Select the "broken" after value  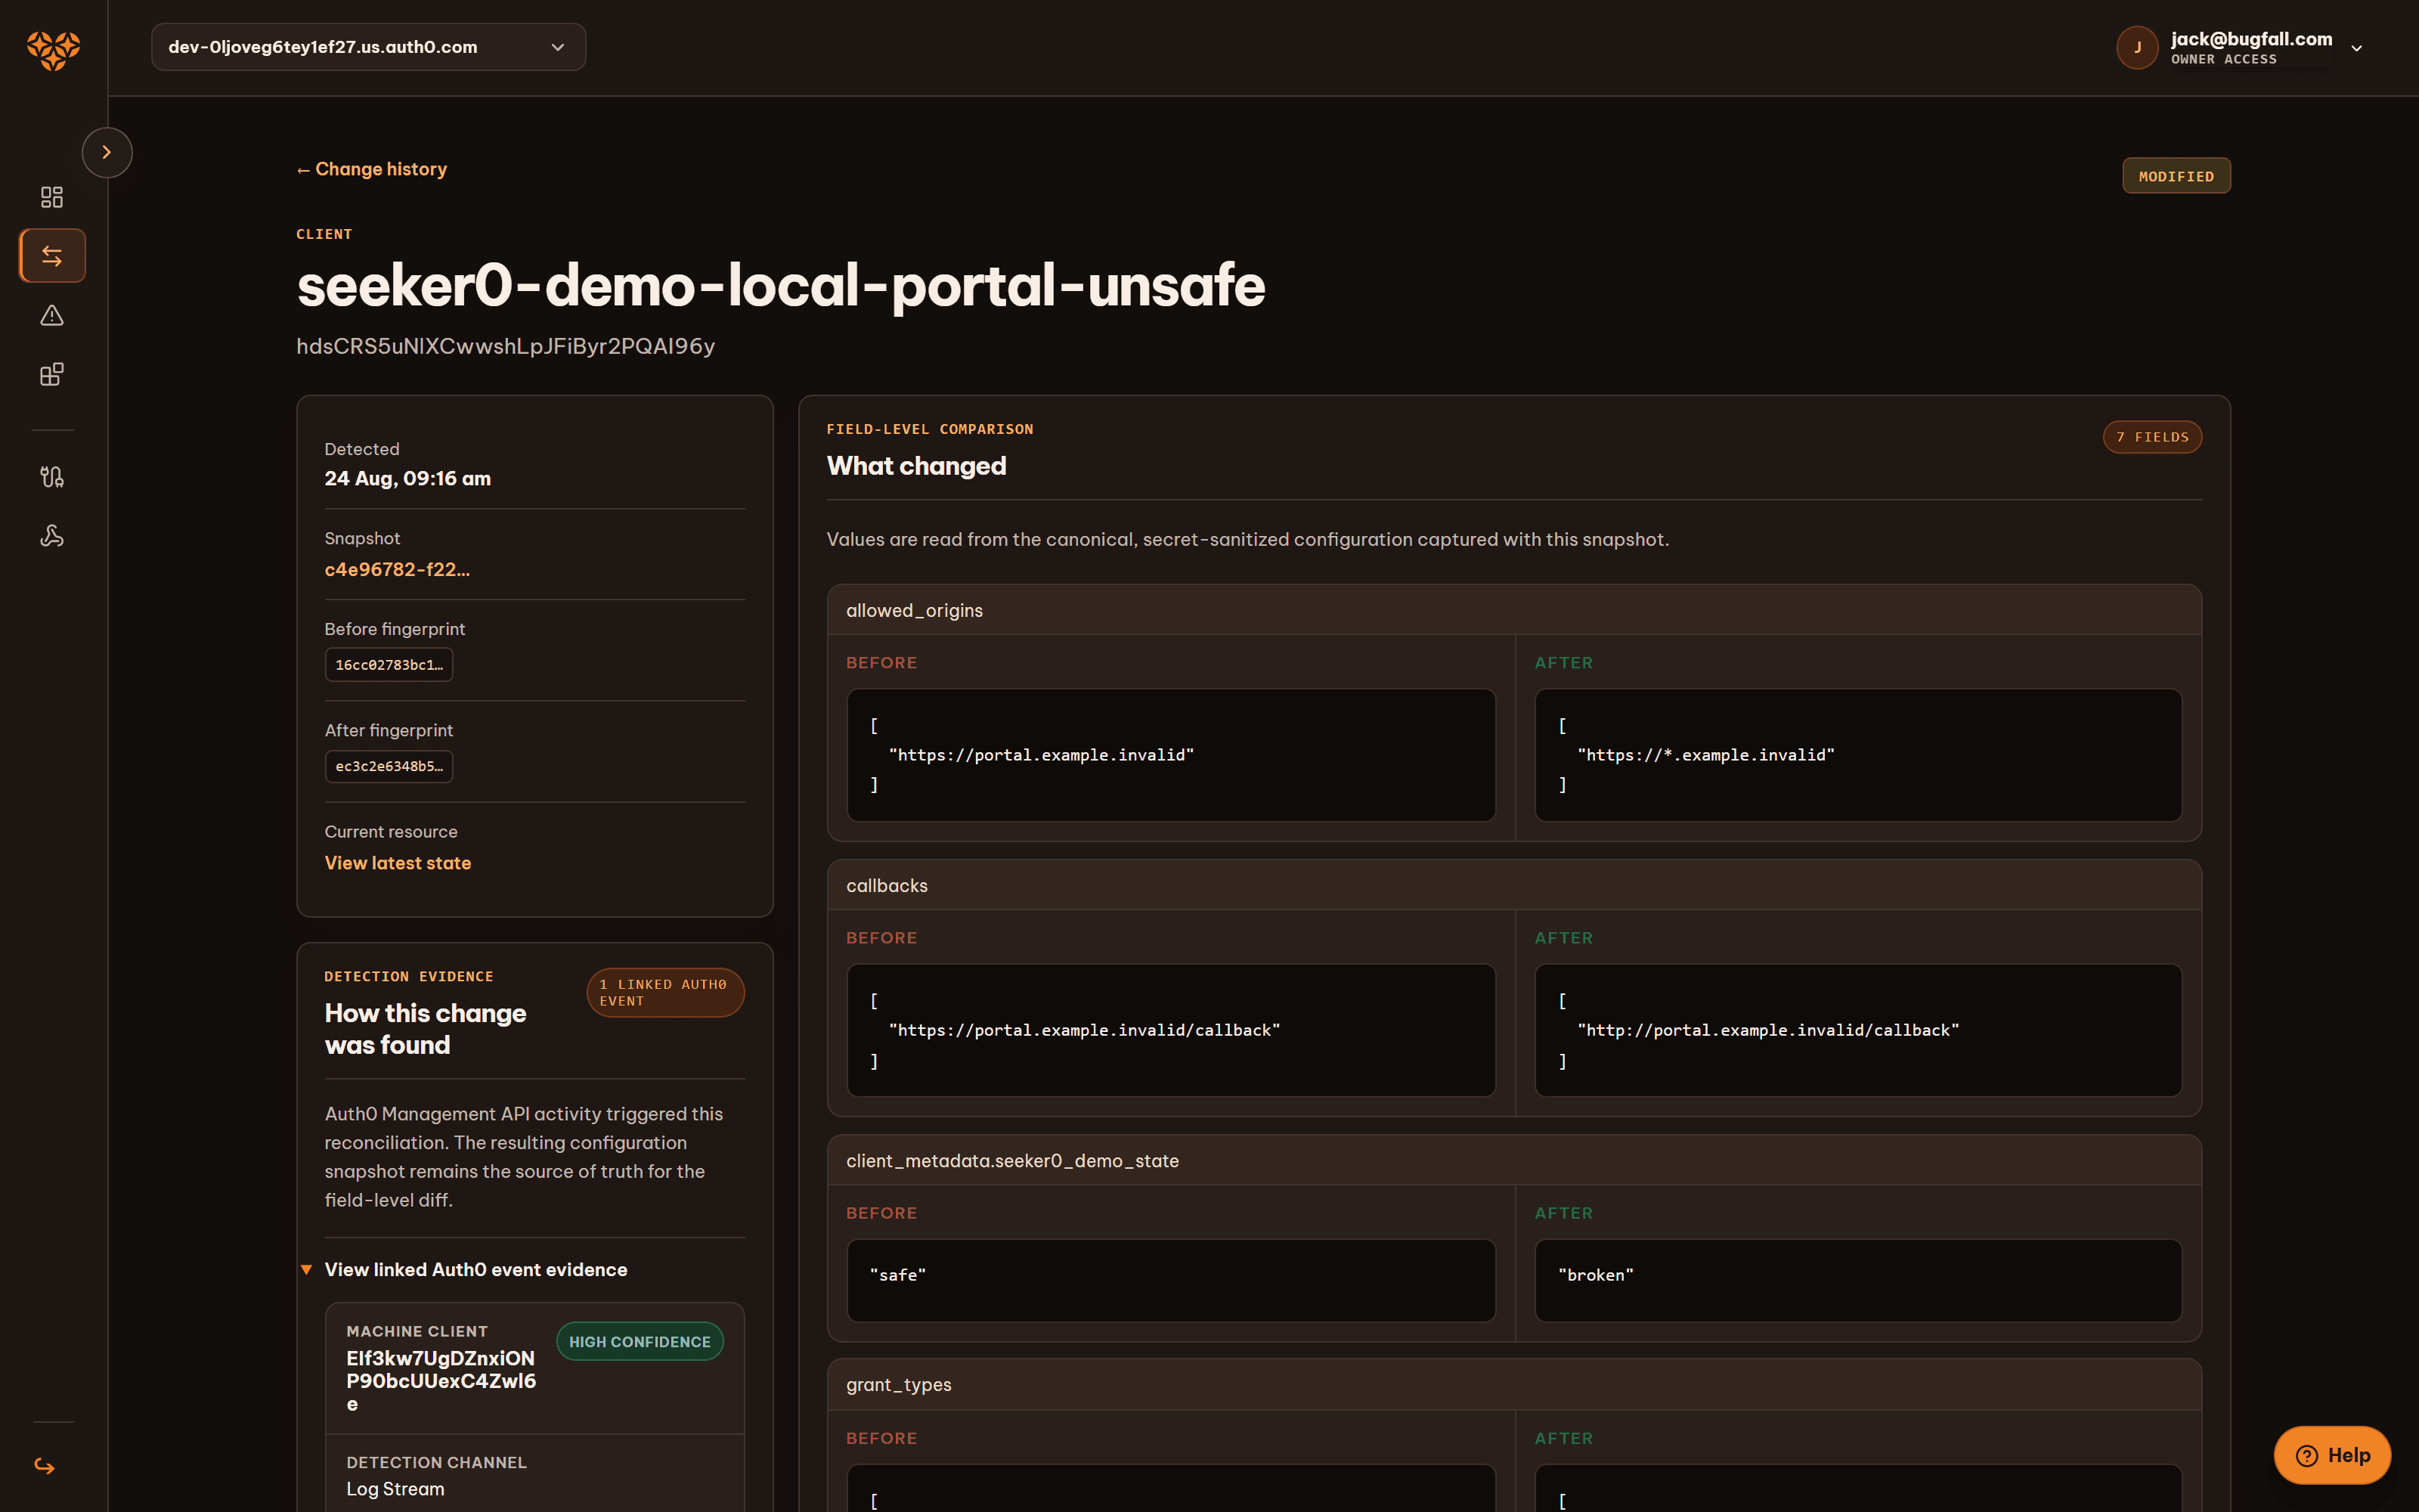1595,1275
